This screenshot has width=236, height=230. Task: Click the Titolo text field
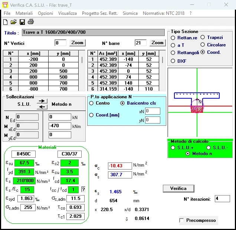click(93, 32)
